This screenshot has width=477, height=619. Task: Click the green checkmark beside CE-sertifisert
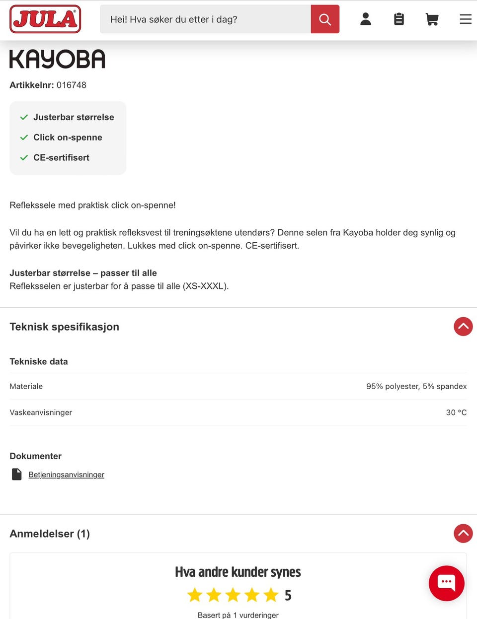[23, 157]
